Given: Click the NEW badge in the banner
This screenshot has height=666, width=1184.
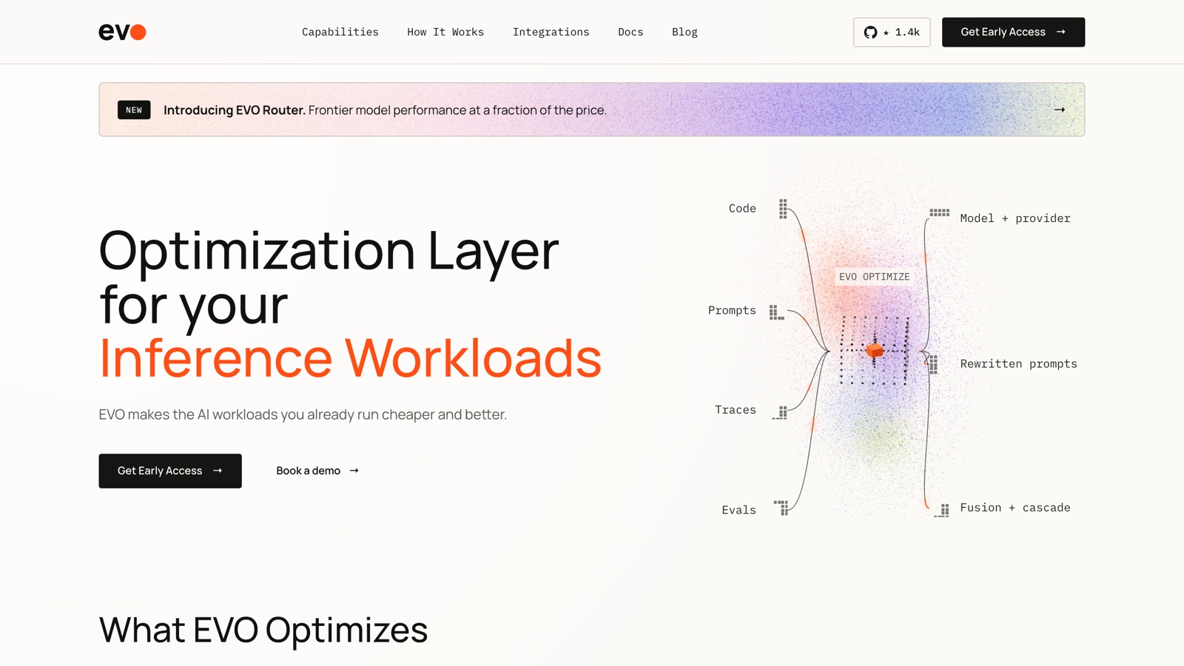Looking at the screenshot, I should tap(134, 110).
